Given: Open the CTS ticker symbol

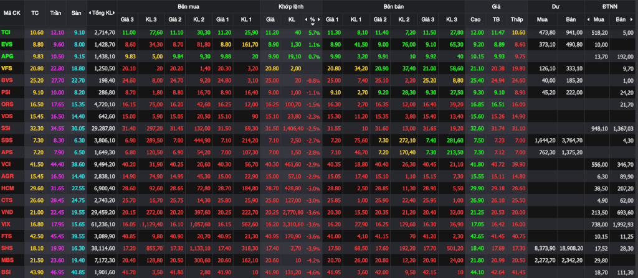Looking at the screenshot, I should 6,200.
